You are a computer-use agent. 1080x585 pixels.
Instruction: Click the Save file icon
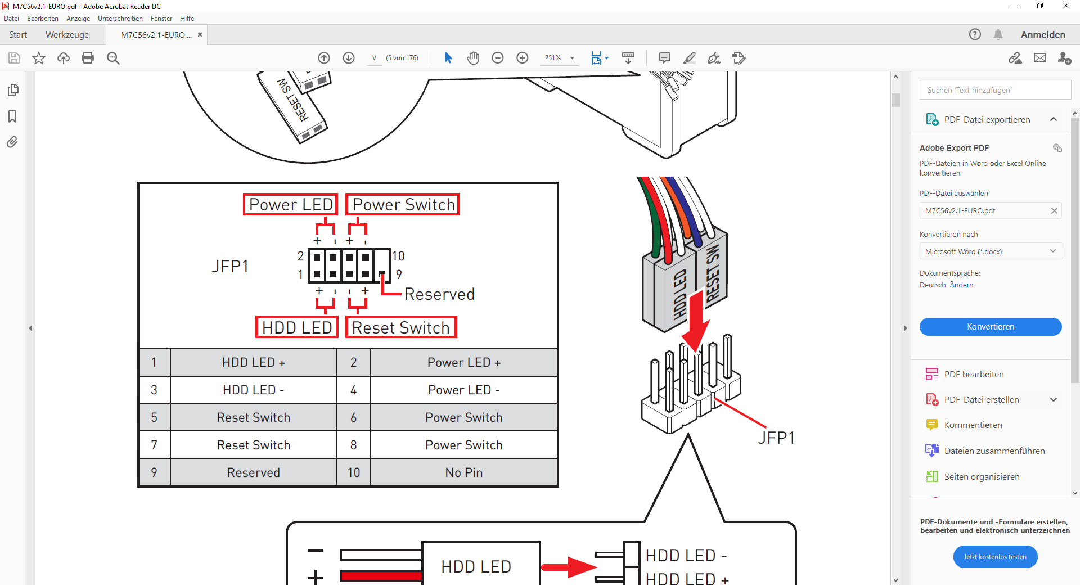[14, 58]
